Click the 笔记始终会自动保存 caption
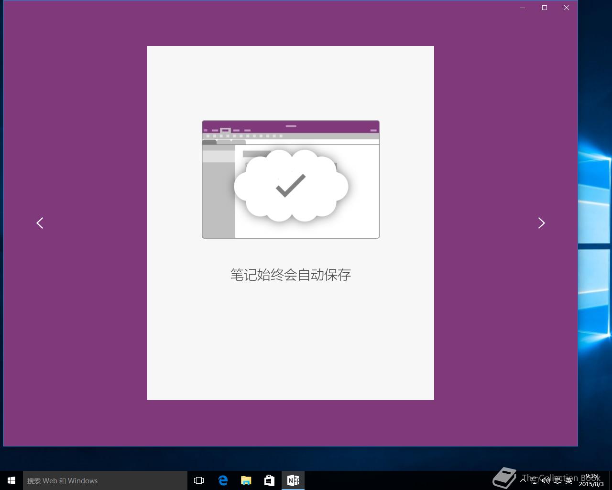The height and width of the screenshot is (490, 612). coord(291,275)
